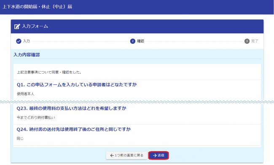
Task: Click the Q23 question heading about 支払い方法
Action: 72,108
